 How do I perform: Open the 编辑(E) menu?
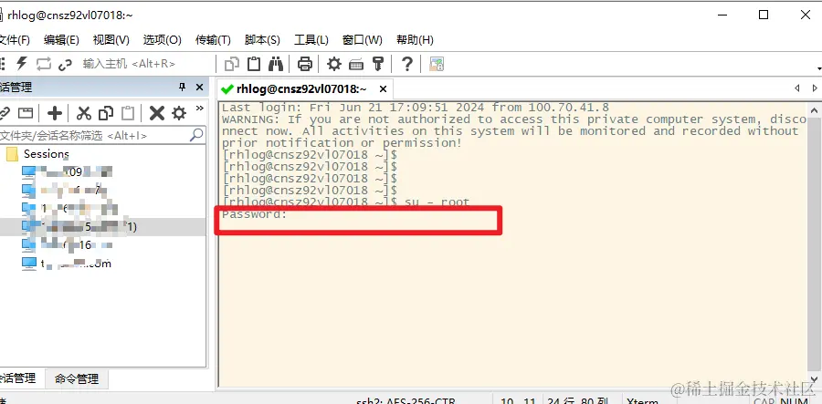pos(61,40)
